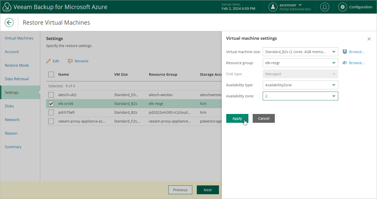Click the Edit pencil icon
This screenshot has height=199, width=377.
(x=48, y=61)
